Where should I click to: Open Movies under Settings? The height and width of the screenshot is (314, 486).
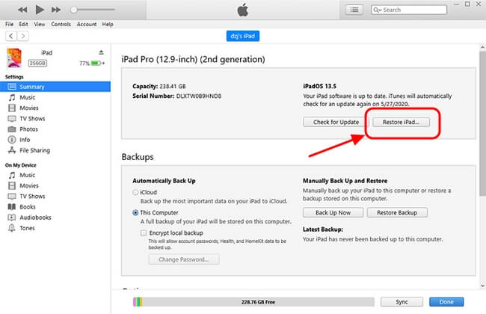[x=29, y=108]
